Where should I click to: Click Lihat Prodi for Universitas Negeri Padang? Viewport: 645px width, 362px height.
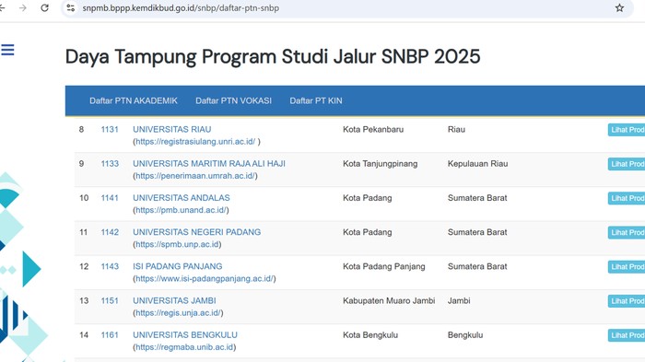click(627, 232)
